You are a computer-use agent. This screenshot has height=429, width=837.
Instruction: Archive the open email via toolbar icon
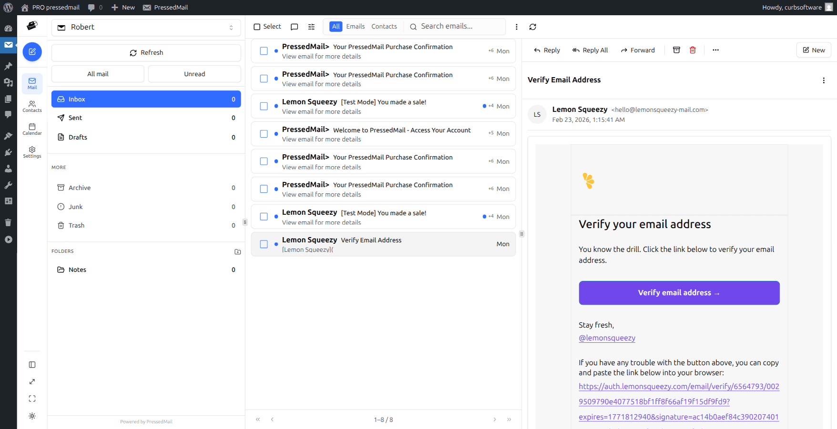pyautogui.click(x=676, y=50)
